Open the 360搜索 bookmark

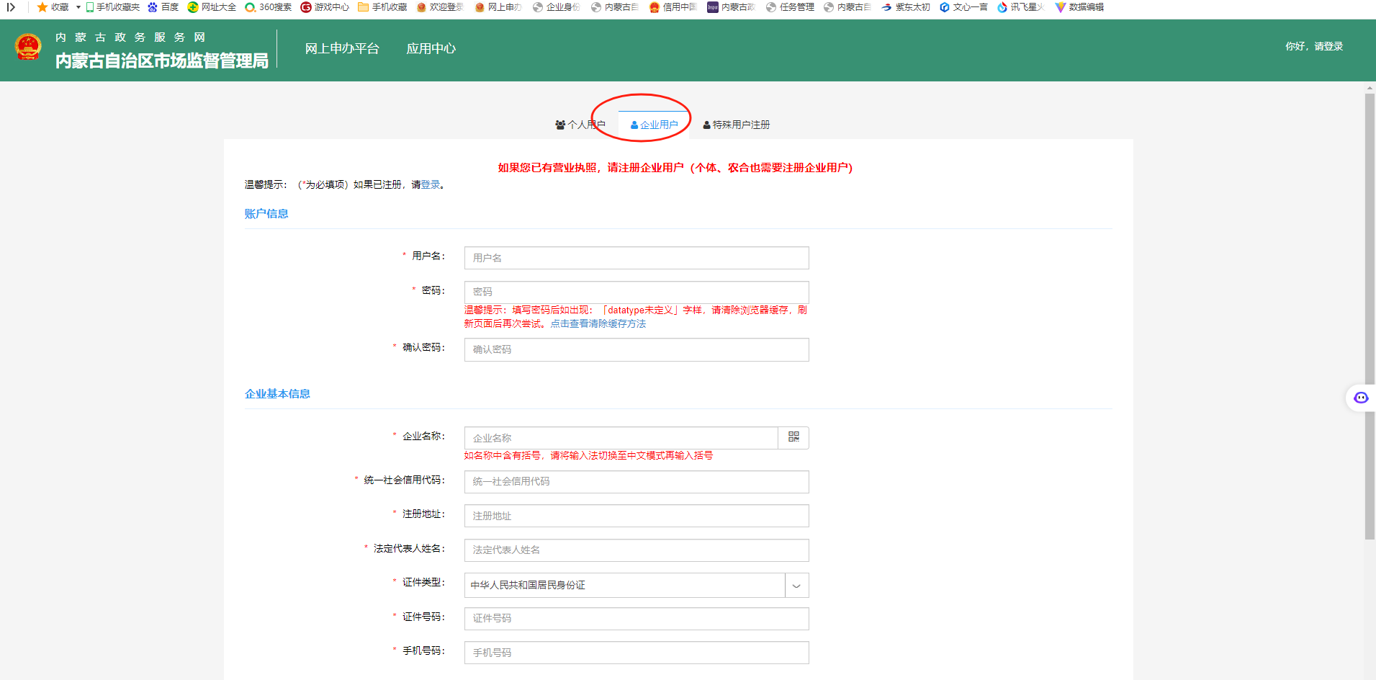[x=269, y=7]
